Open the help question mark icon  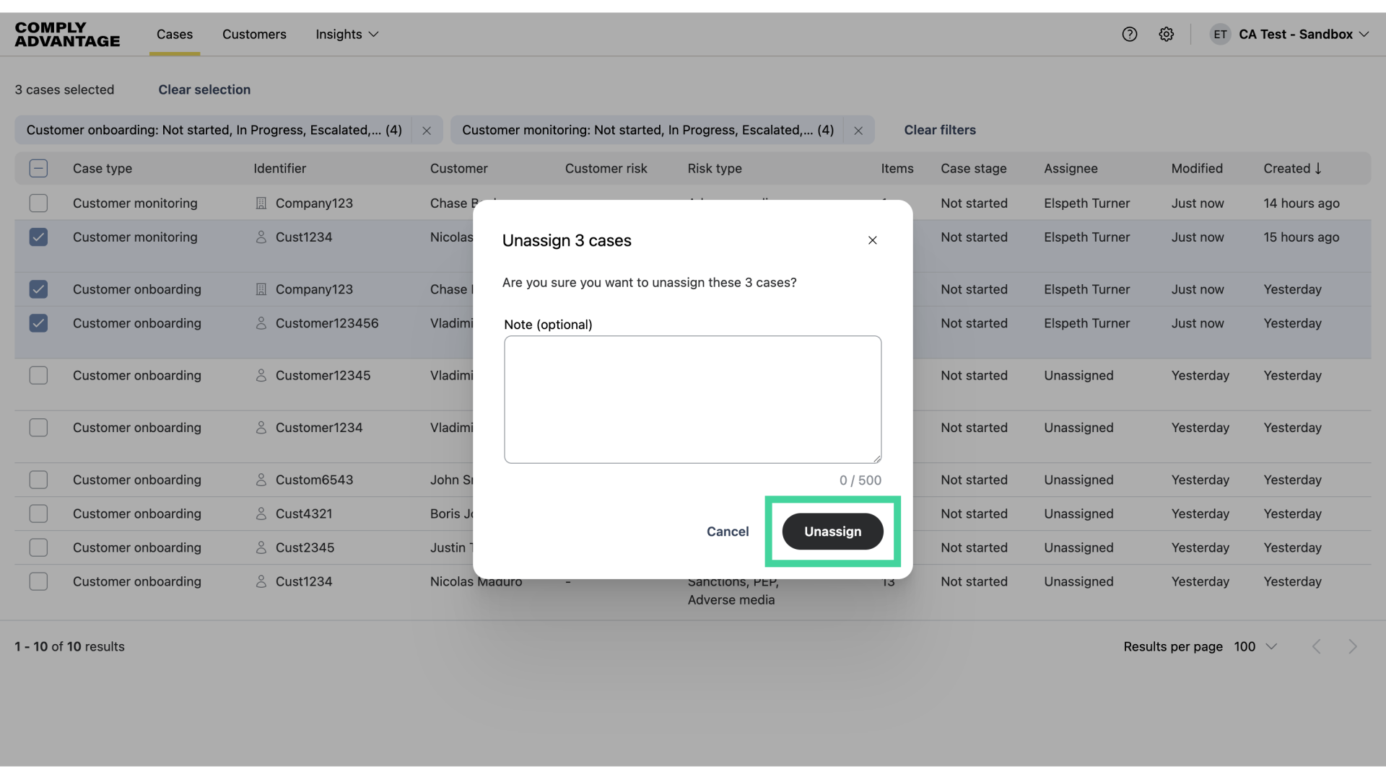1129,34
